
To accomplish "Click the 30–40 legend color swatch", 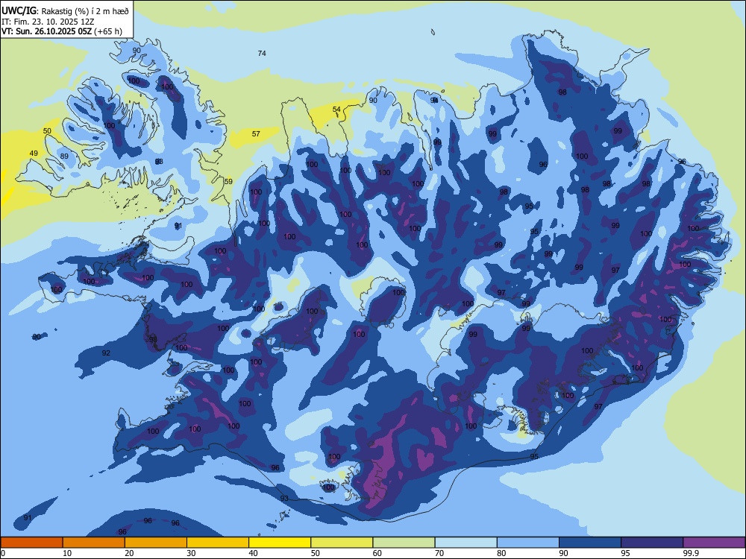I will point(218,543).
